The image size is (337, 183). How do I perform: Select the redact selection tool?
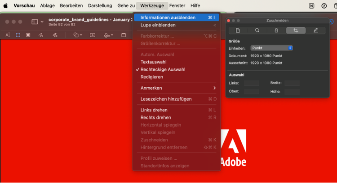(x=28, y=35)
